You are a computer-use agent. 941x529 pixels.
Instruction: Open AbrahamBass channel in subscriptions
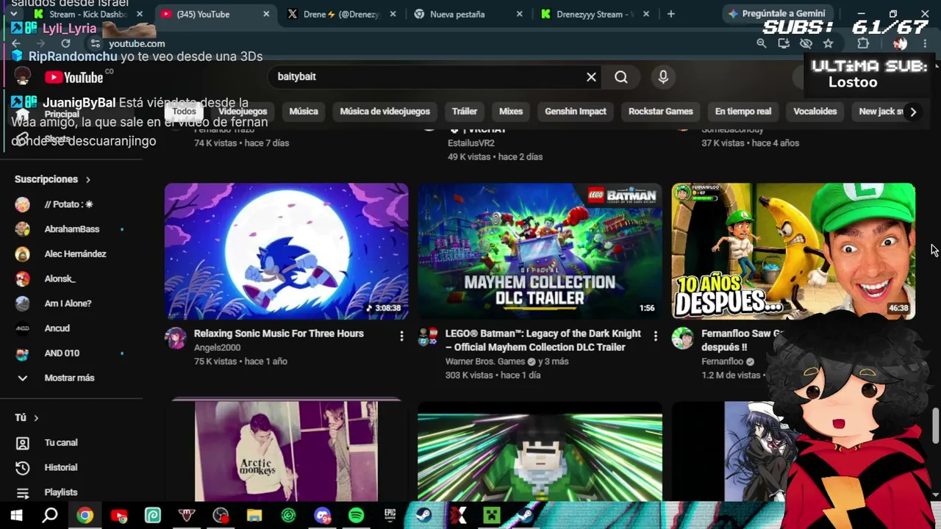pyautogui.click(x=73, y=229)
